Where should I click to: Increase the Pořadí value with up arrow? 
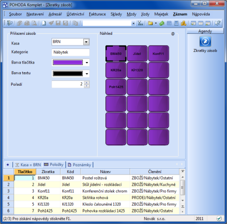coord(87,83)
